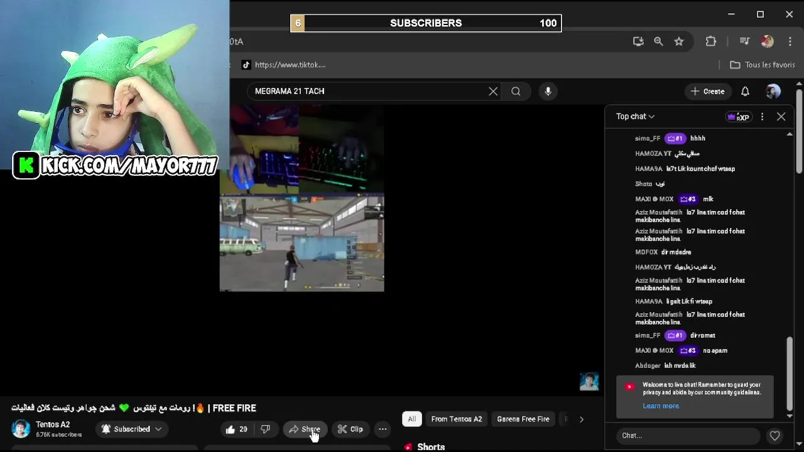Screen dimensions: 804x452
Task: Click the video title text
Action: [x=134, y=408]
